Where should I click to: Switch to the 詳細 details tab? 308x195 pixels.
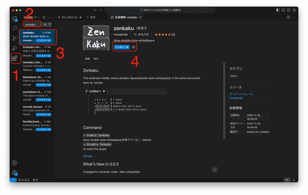tap(88, 59)
